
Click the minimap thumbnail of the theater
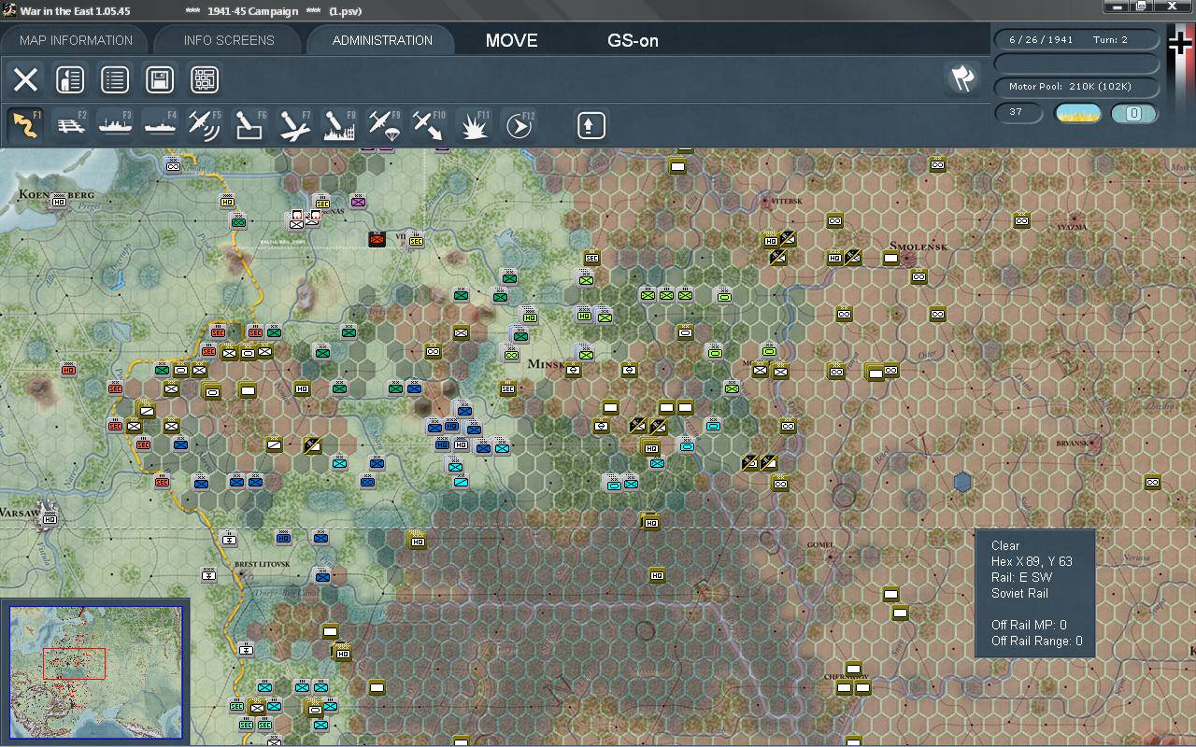coord(95,671)
